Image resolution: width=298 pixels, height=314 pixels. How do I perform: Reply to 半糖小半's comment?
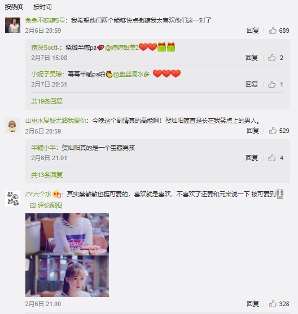pyautogui.click(x=252, y=158)
